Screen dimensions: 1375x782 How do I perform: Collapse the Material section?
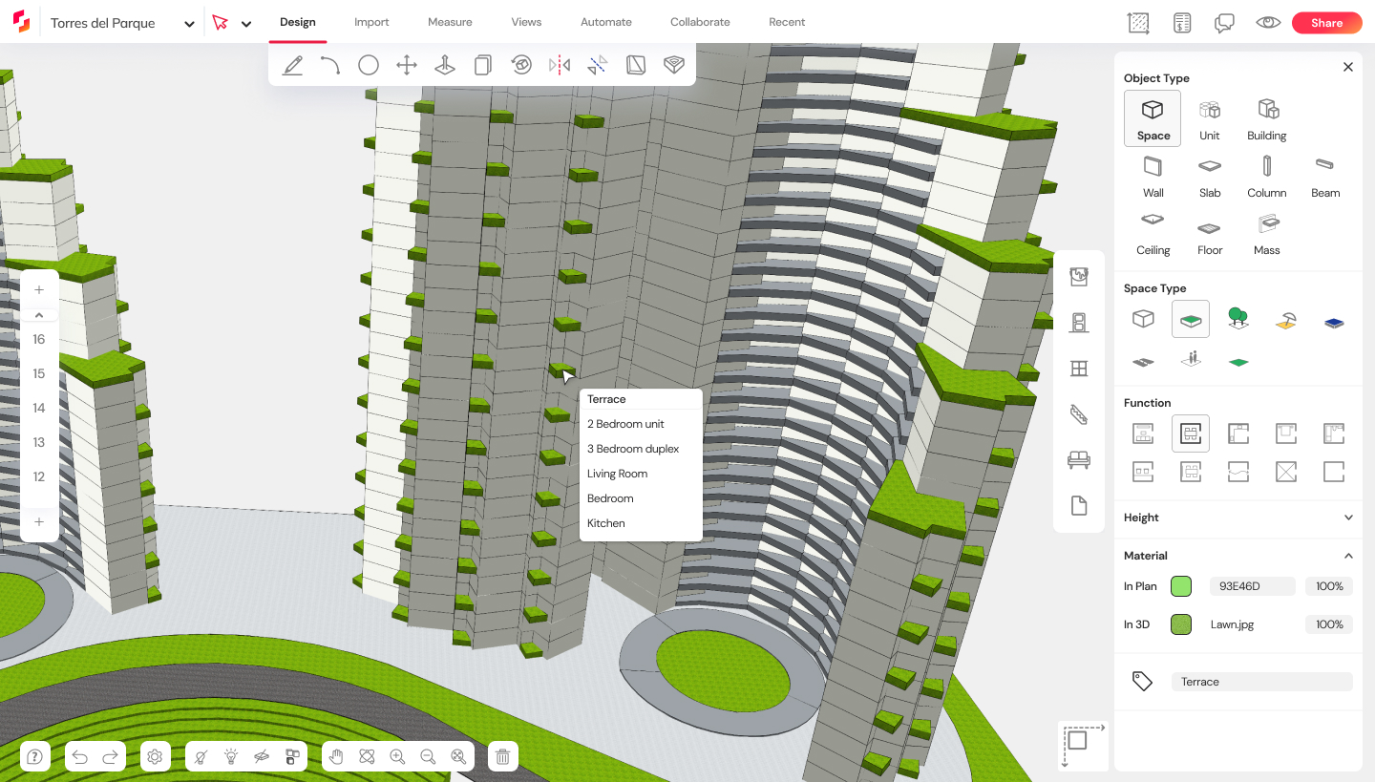tap(1348, 555)
